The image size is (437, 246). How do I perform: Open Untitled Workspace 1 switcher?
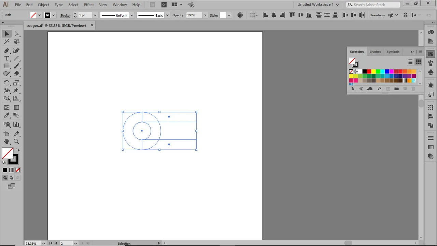click(318, 4)
